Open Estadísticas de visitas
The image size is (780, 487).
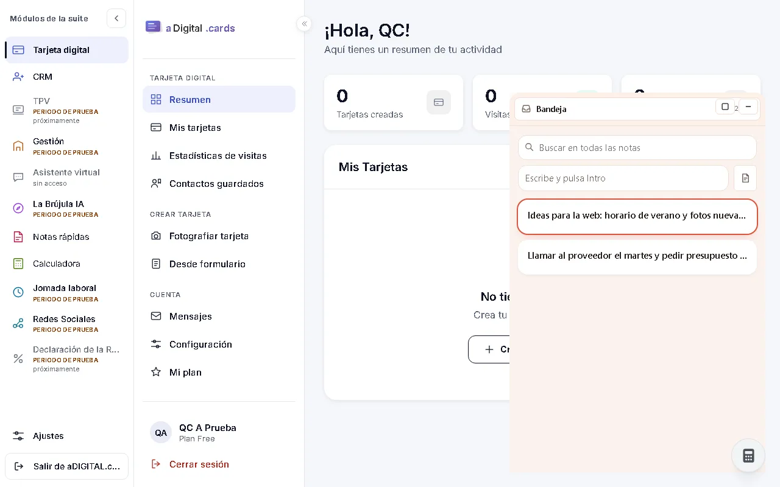point(219,155)
